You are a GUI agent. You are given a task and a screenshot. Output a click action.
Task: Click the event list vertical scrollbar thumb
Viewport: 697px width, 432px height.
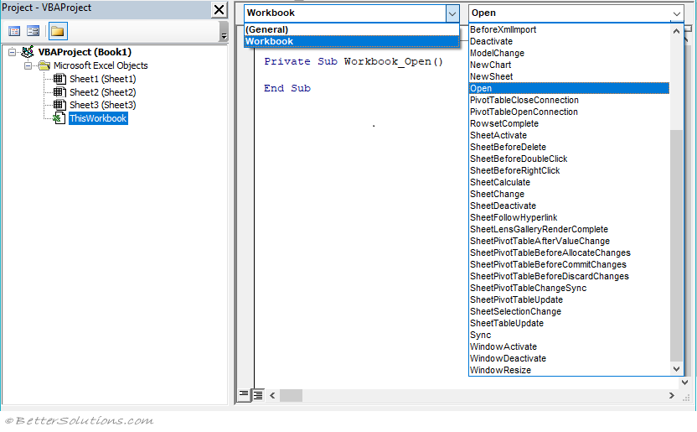point(676,246)
